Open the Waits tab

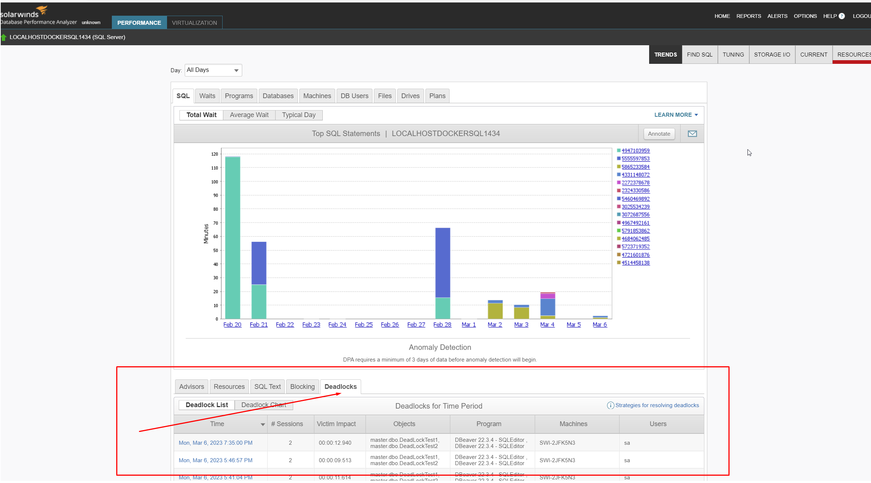coord(207,96)
